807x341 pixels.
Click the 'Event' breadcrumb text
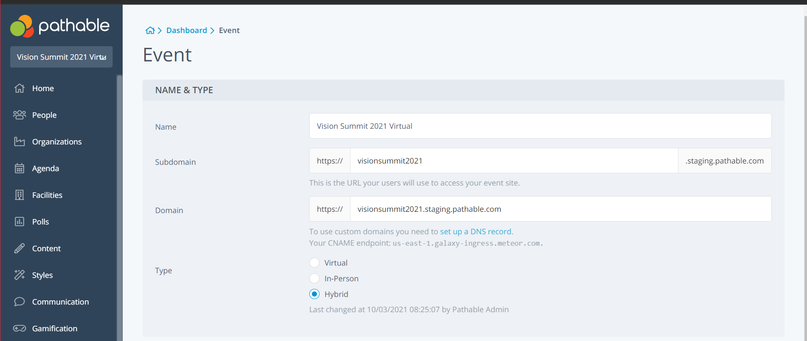[229, 30]
